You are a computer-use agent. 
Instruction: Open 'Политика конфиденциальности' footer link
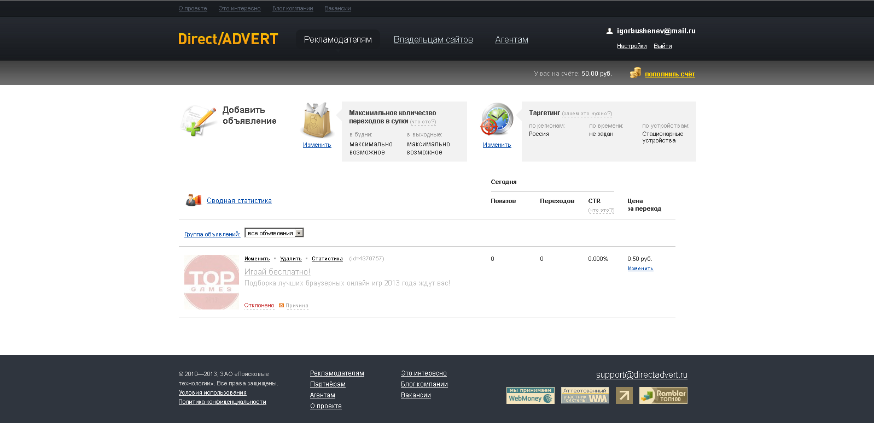222,402
